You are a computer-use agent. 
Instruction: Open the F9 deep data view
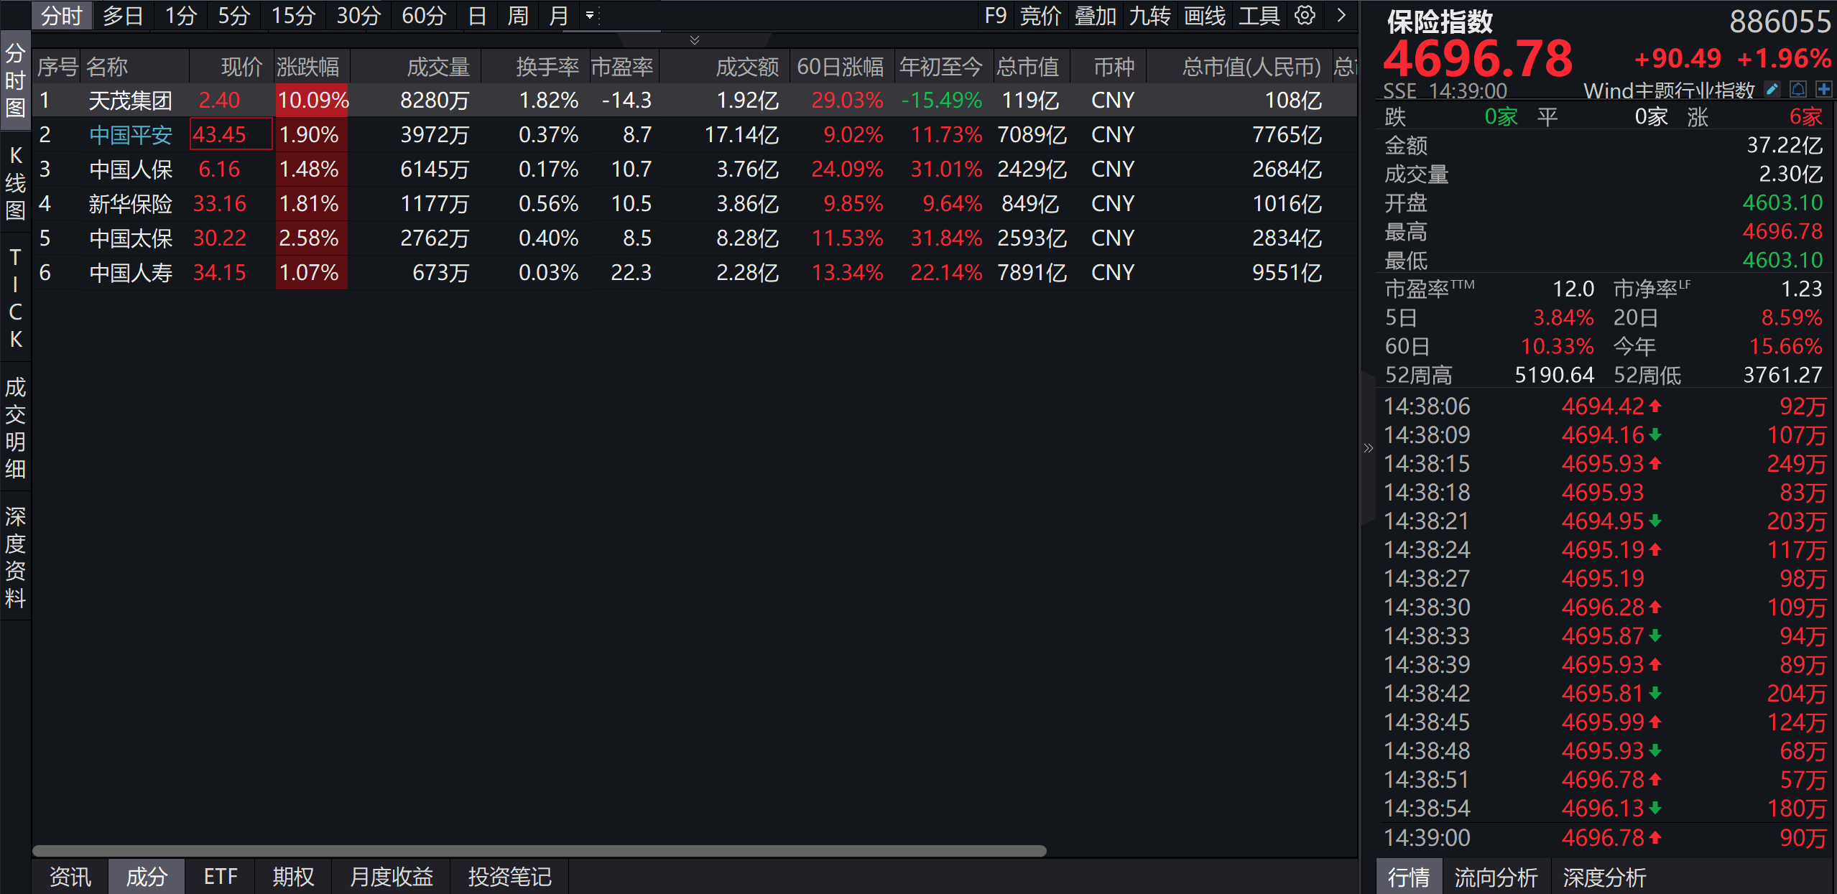coord(995,15)
